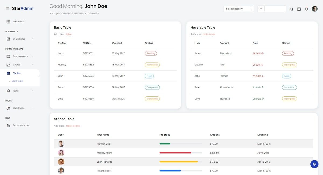This screenshot has height=175, width=323.
Task: Click Pending badge in Photoshop row
Action: pyautogui.click(x=288, y=53)
